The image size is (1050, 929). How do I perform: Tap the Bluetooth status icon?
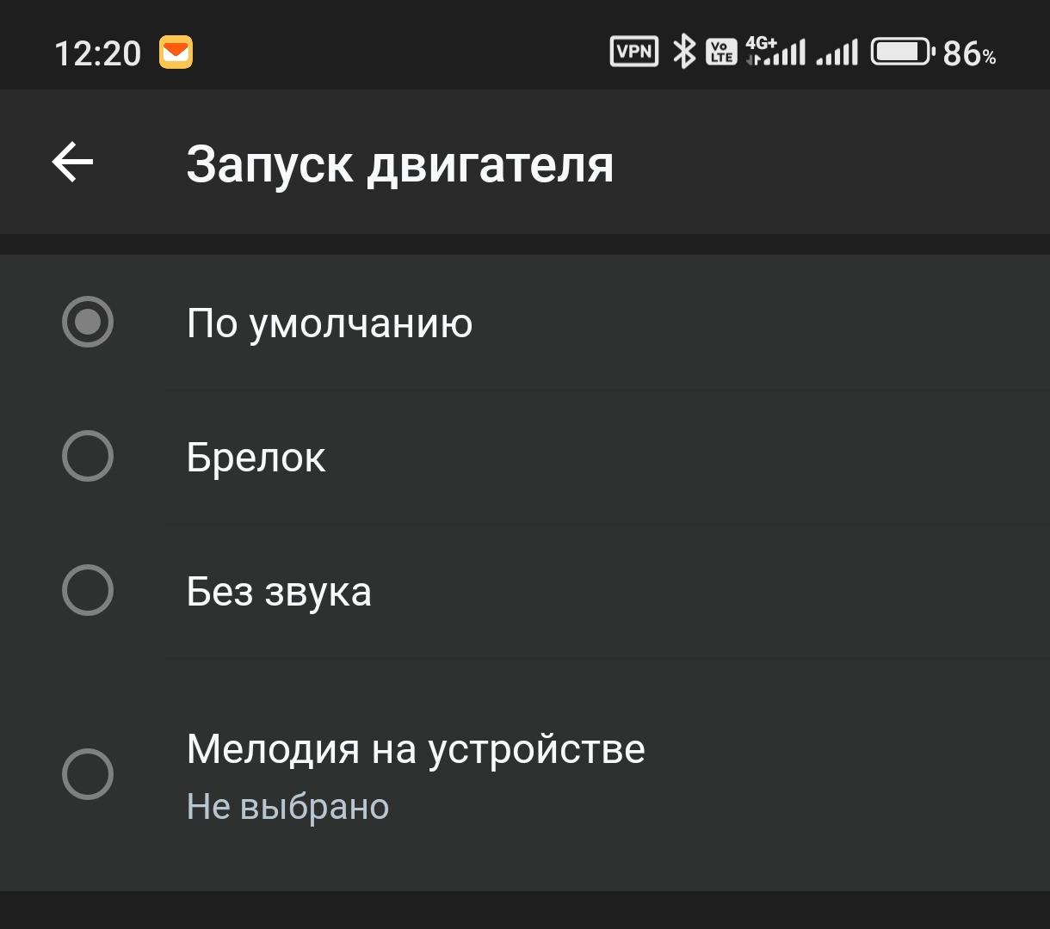[683, 52]
